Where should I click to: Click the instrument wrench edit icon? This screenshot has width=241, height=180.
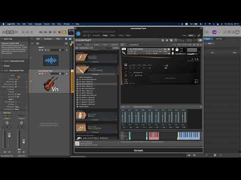pyautogui.click(x=124, y=53)
